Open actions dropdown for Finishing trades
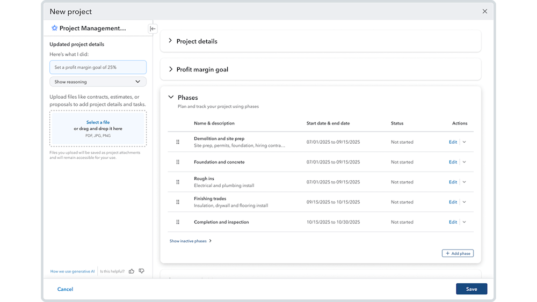The height and width of the screenshot is (302, 537). [465, 202]
